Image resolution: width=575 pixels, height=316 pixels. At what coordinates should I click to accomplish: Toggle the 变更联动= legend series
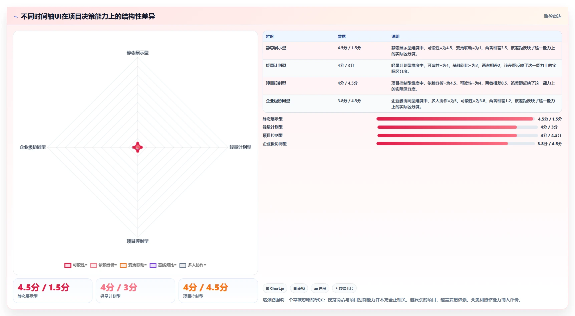(133, 265)
